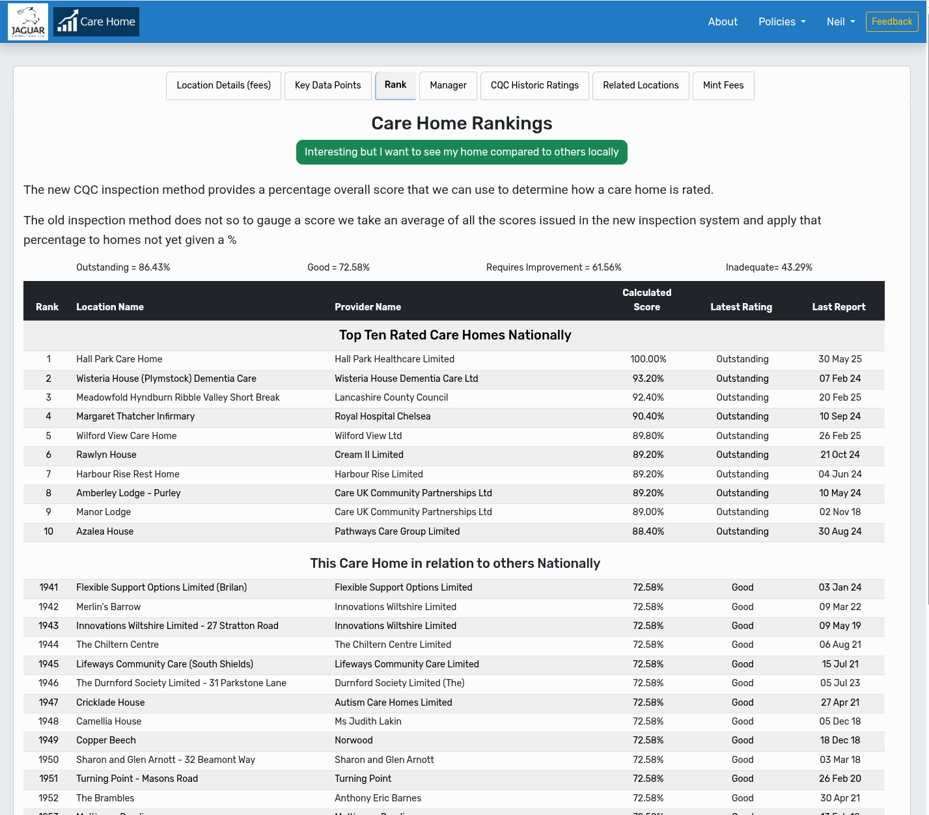The height and width of the screenshot is (815, 929).
Task: Click the Last Report column header
Action: 839,307
